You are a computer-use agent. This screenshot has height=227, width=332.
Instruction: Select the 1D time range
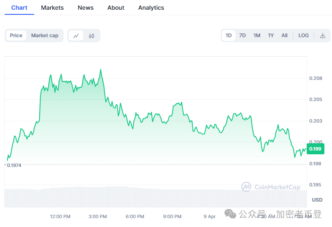click(229, 36)
